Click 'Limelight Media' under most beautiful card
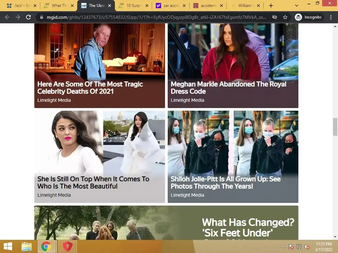 pos(54,195)
